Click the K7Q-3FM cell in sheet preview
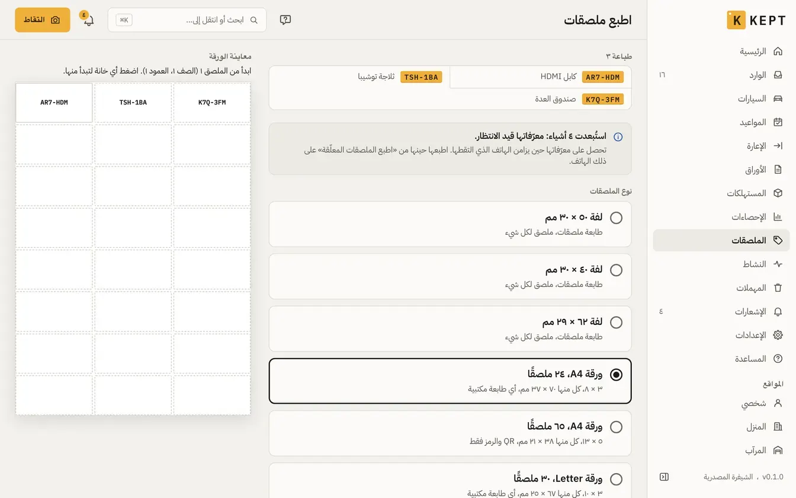 (212, 103)
